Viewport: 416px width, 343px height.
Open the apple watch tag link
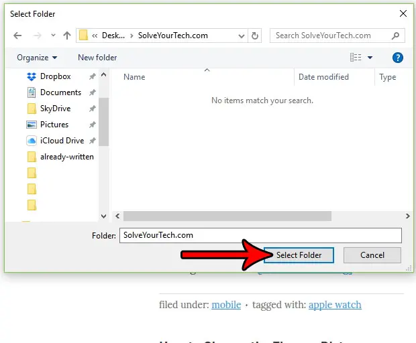point(335,305)
